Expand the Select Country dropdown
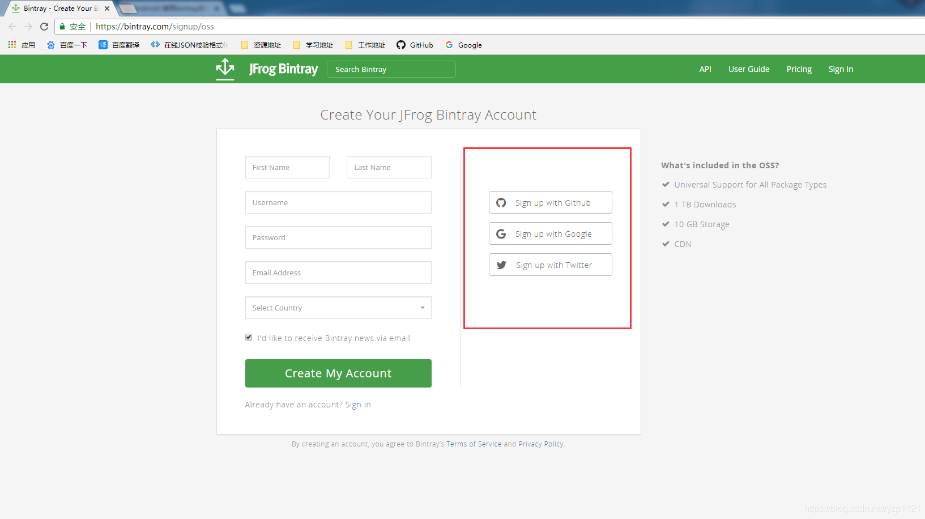Image resolution: width=925 pixels, height=519 pixels. [x=338, y=308]
